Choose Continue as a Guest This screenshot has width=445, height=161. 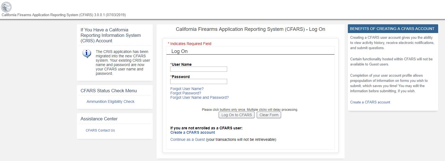[x=187, y=139]
